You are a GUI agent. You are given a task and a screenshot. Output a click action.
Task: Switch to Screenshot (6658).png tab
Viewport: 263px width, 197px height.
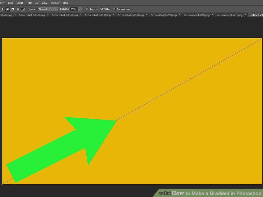131,15
